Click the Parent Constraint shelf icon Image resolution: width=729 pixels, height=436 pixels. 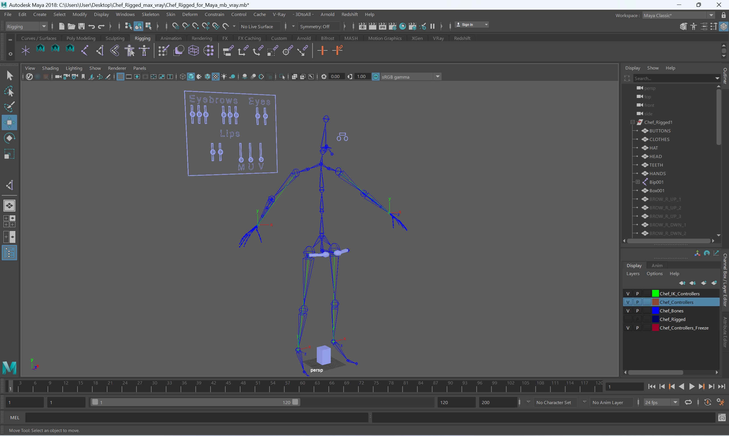point(228,50)
